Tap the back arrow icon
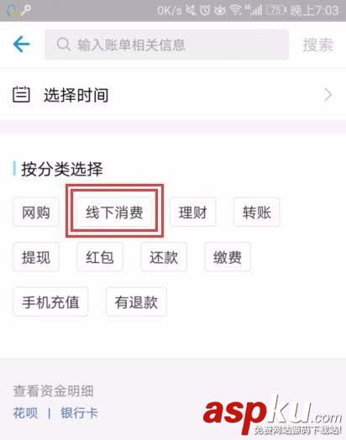 point(21,44)
